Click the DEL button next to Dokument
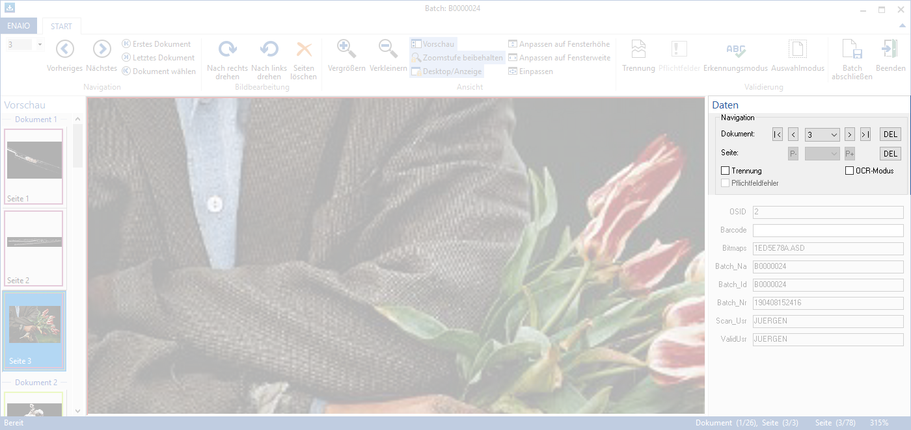The width and height of the screenshot is (911, 430). [x=890, y=134]
